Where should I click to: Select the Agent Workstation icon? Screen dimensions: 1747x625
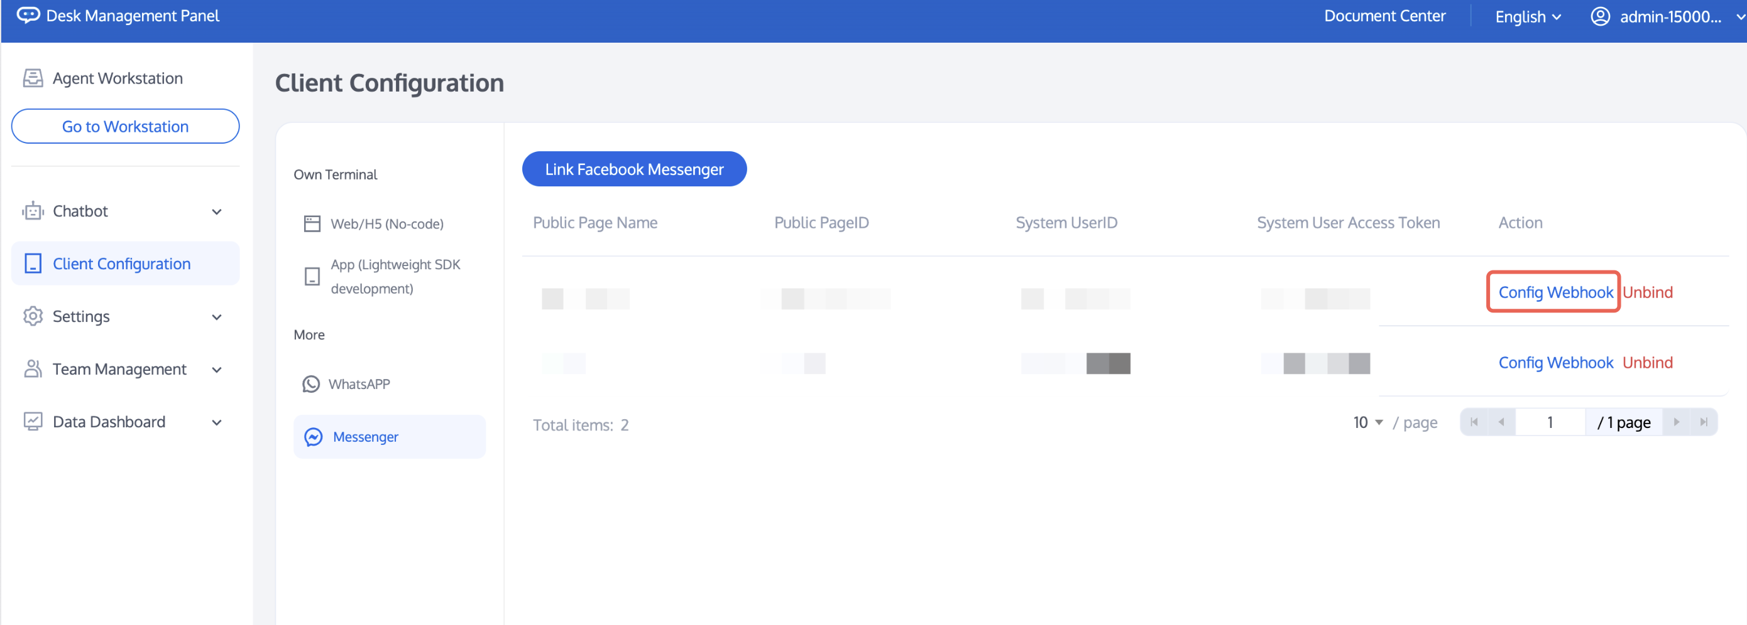(32, 77)
